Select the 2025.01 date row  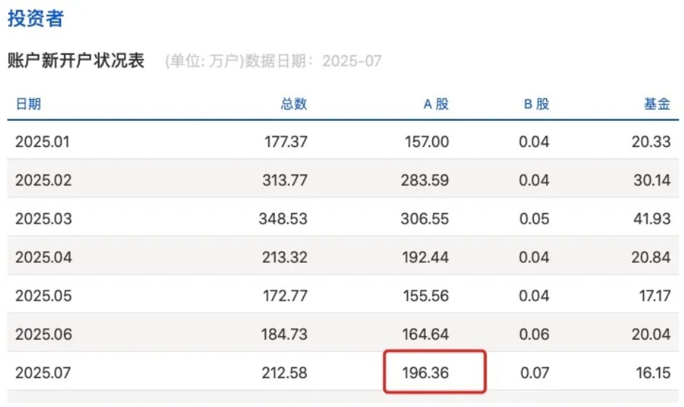42,141
